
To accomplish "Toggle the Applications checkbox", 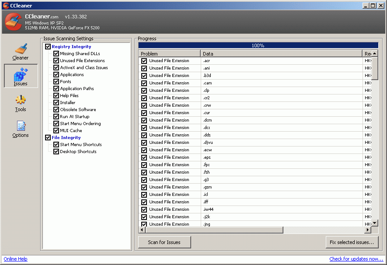I will [56, 74].
